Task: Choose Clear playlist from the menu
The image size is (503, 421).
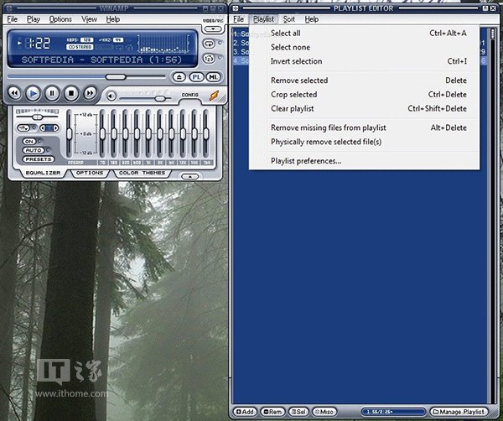Action: coord(293,109)
